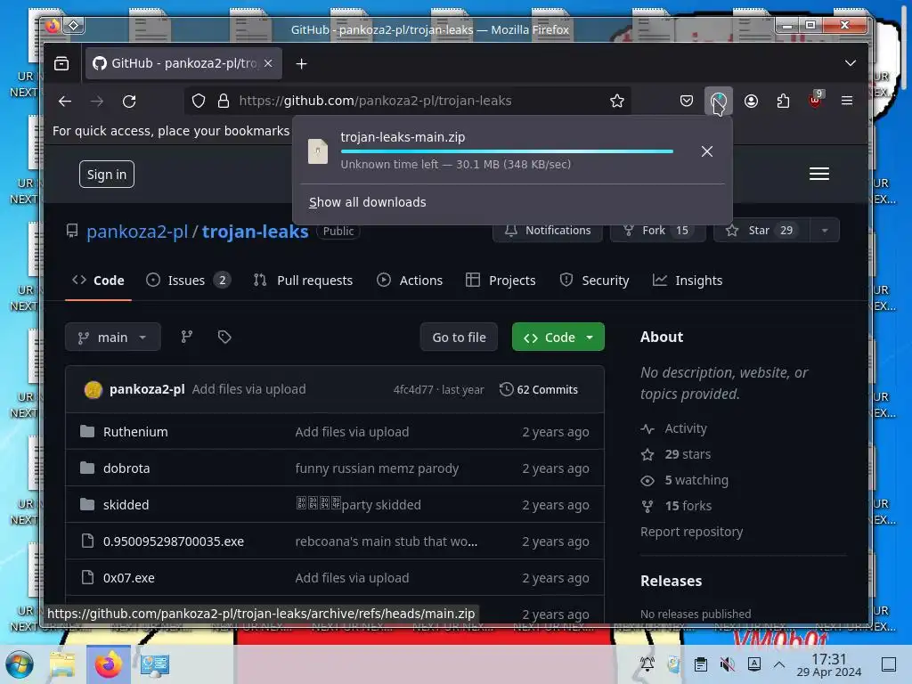Open a new tab with the plus button

301,63
